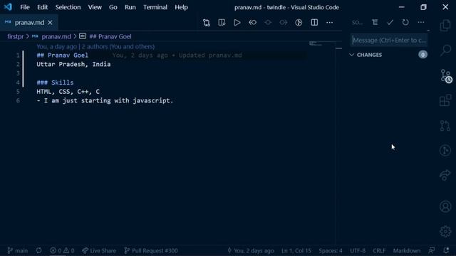Click the CHANGES count badge

[423, 55]
